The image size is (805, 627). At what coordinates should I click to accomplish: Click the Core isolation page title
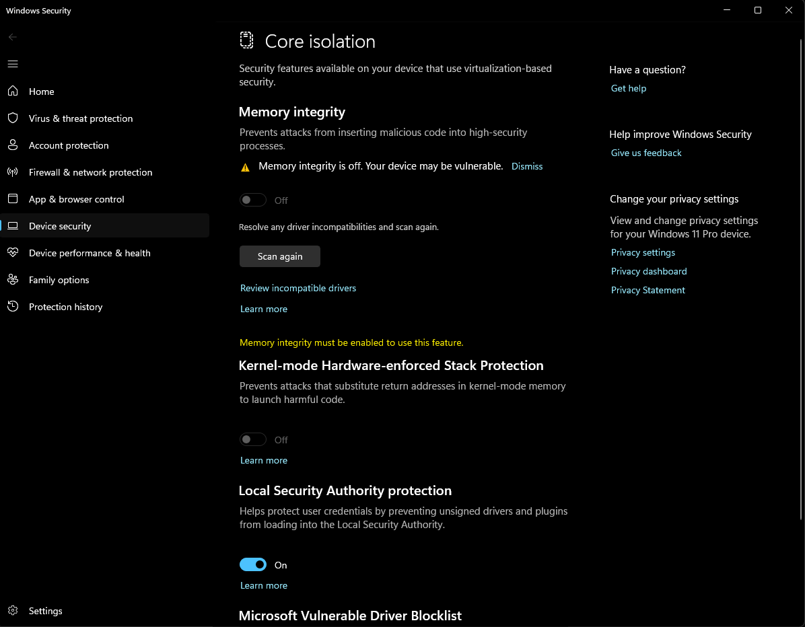320,42
